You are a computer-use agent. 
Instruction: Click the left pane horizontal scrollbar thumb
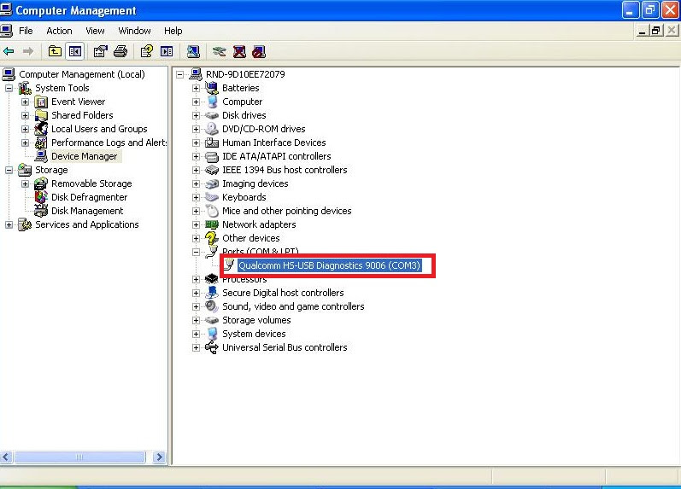79,457
